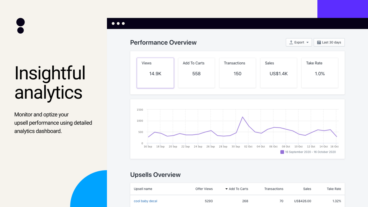Click the upload icon inside the Export button
The image size is (368, 207).
coord(291,42)
